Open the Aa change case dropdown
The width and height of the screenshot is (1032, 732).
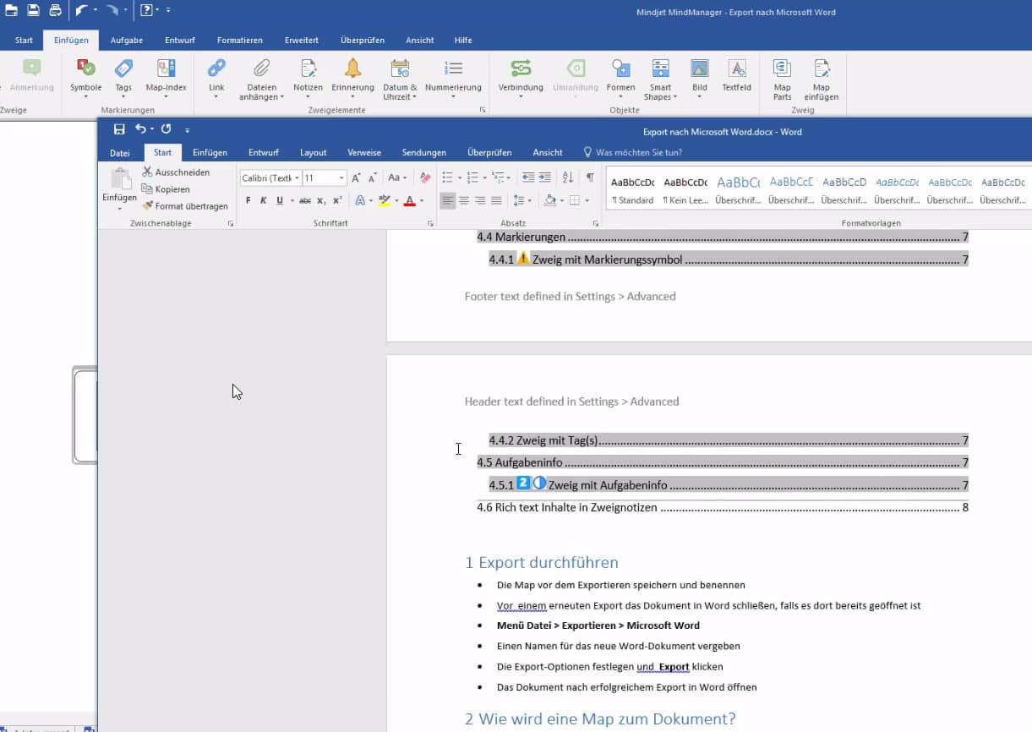coord(397,178)
